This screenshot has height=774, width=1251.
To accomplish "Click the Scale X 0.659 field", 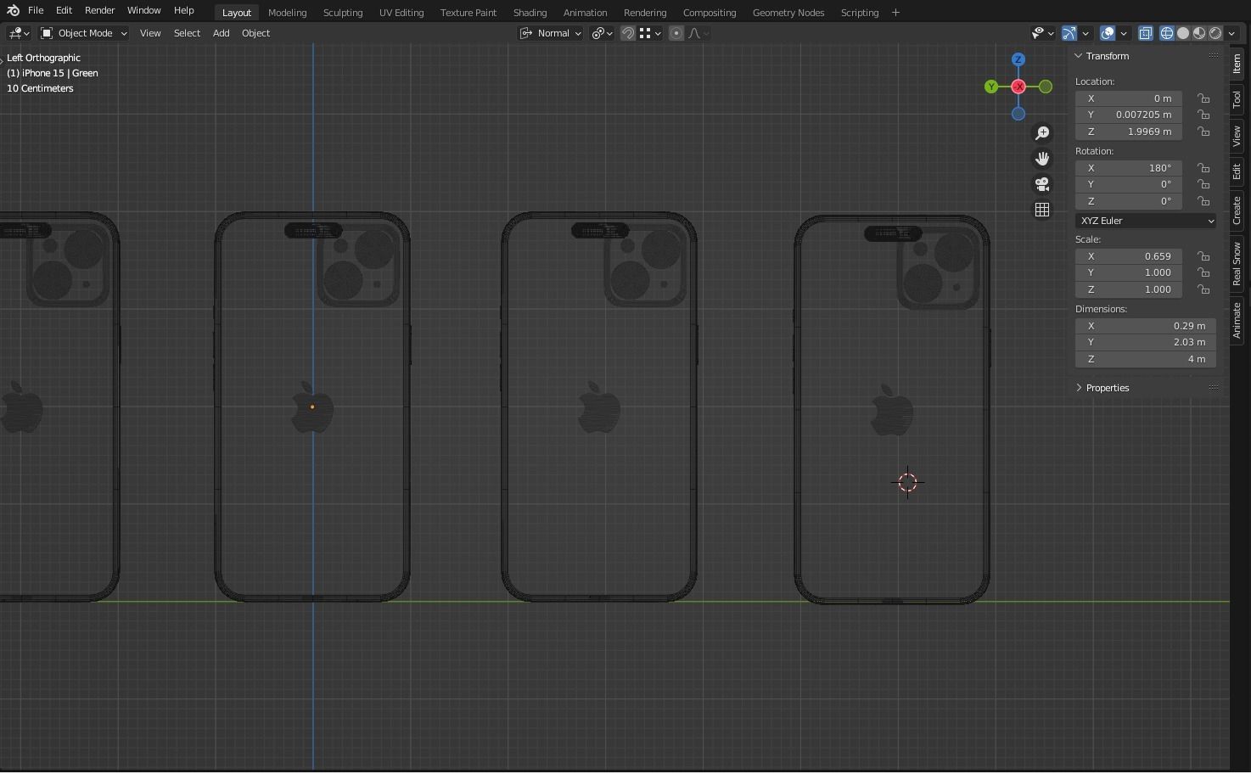I will (x=1129, y=256).
